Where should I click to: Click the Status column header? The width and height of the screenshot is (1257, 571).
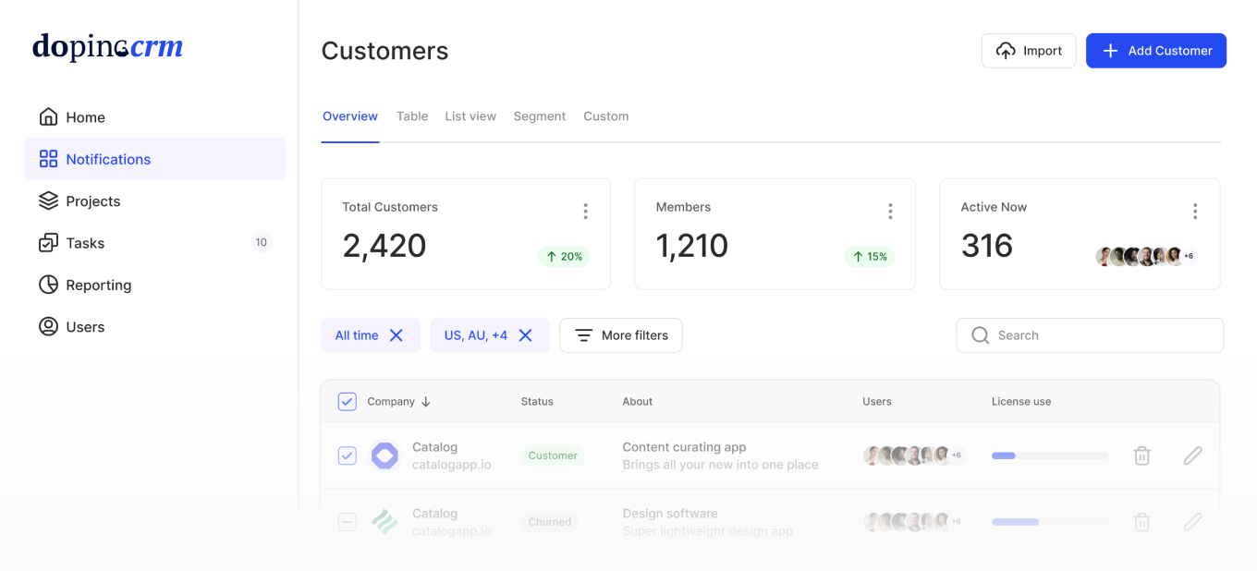click(x=537, y=402)
